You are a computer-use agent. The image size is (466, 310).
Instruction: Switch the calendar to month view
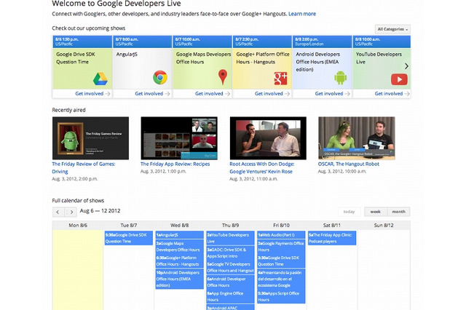coord(398,212)
